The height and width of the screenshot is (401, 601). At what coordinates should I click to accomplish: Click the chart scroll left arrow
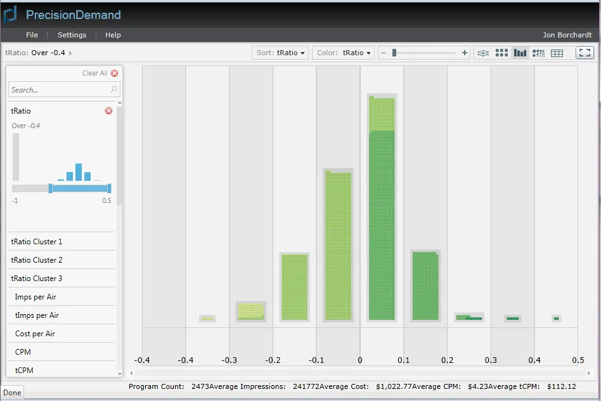tap(131, 373)
